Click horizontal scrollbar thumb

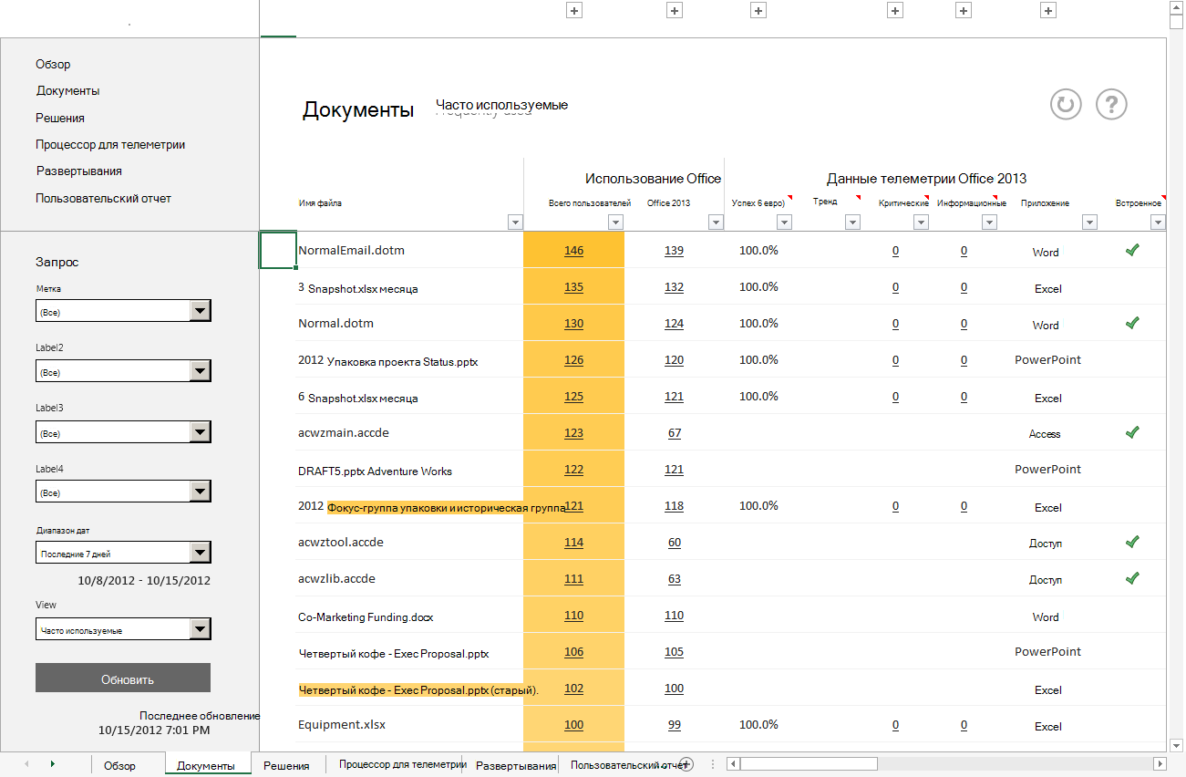point(807,763)
